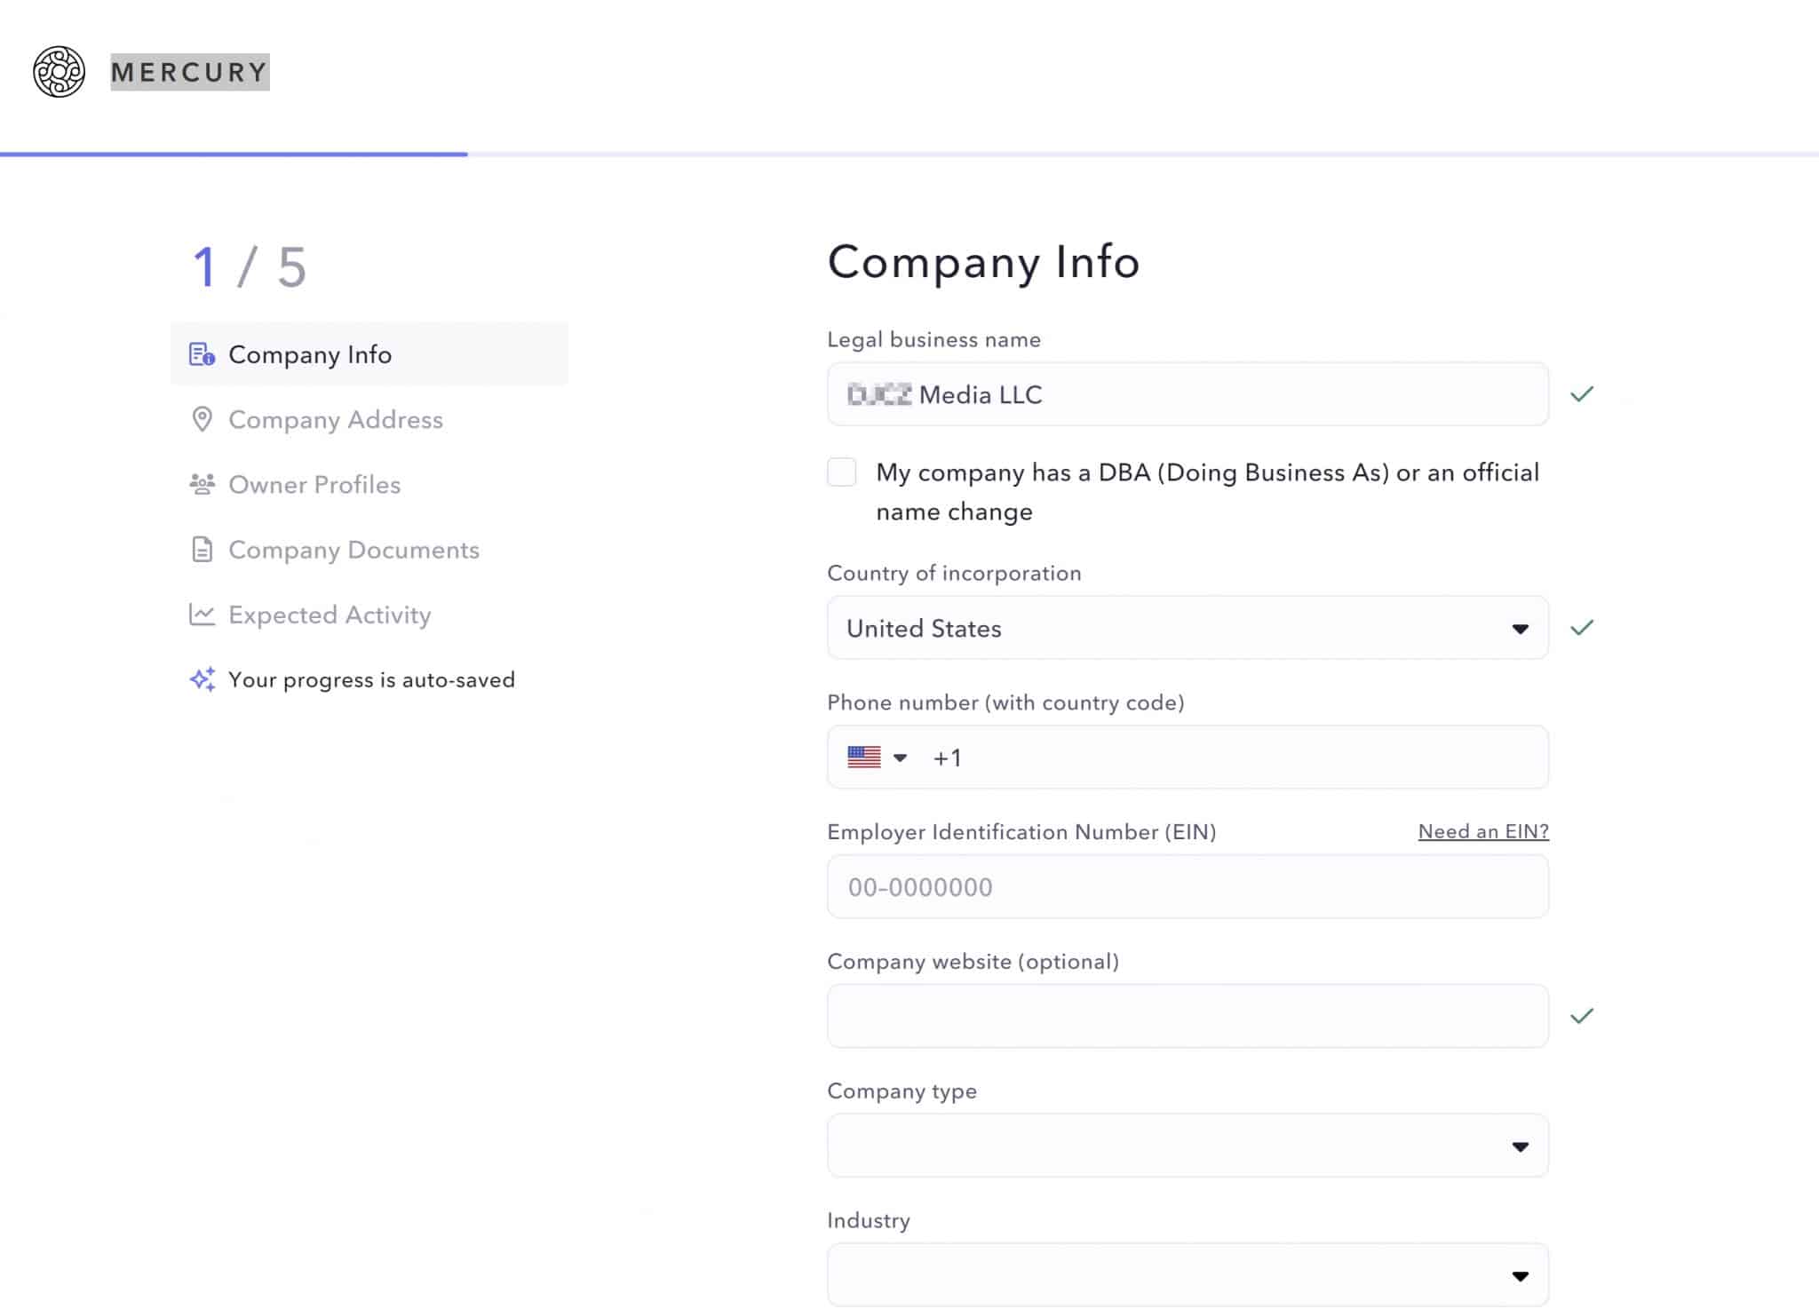The width and height of the screenshot is (1819, 1309).
Task: Focus the Legal business name field
Action: [x=1188, y=393]
